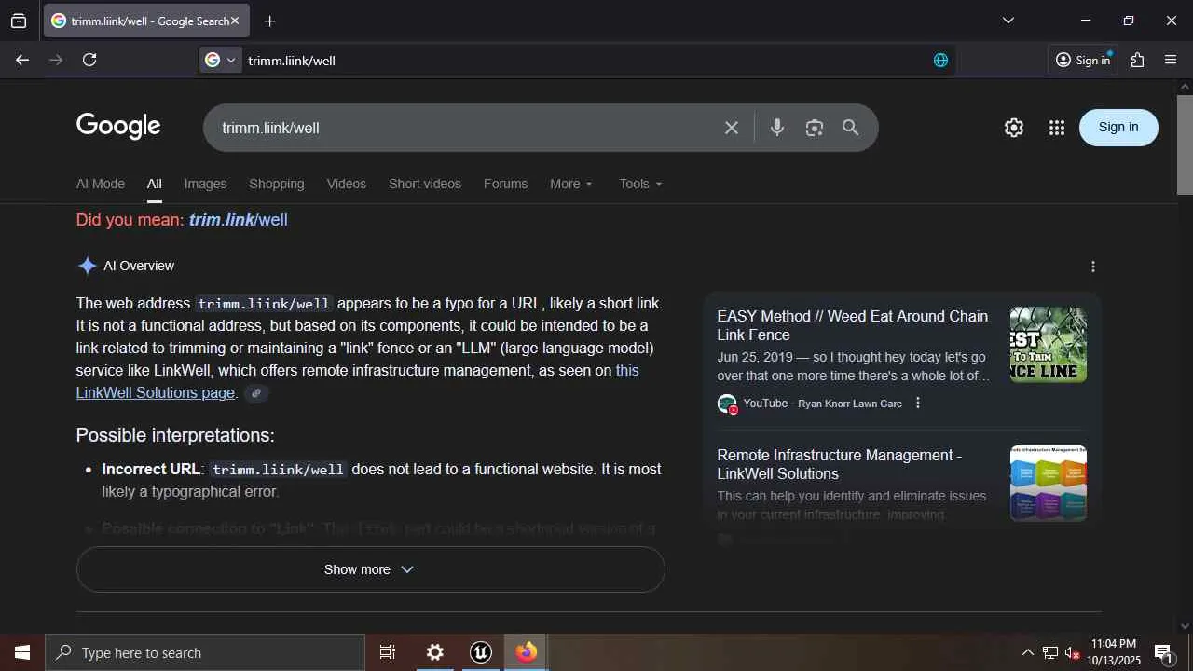This screenshot has height=671, width=1193.
Task: Click the source link chip icon
Action: coord(256,393)
